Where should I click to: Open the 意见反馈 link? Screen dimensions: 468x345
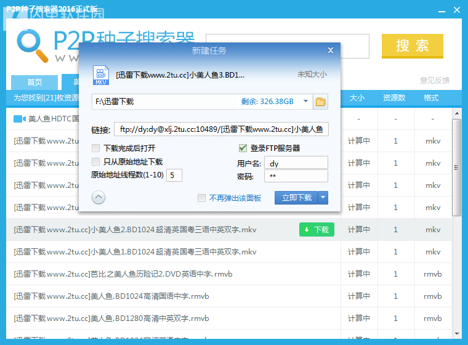pyautogui.click(x=435, y=80)
